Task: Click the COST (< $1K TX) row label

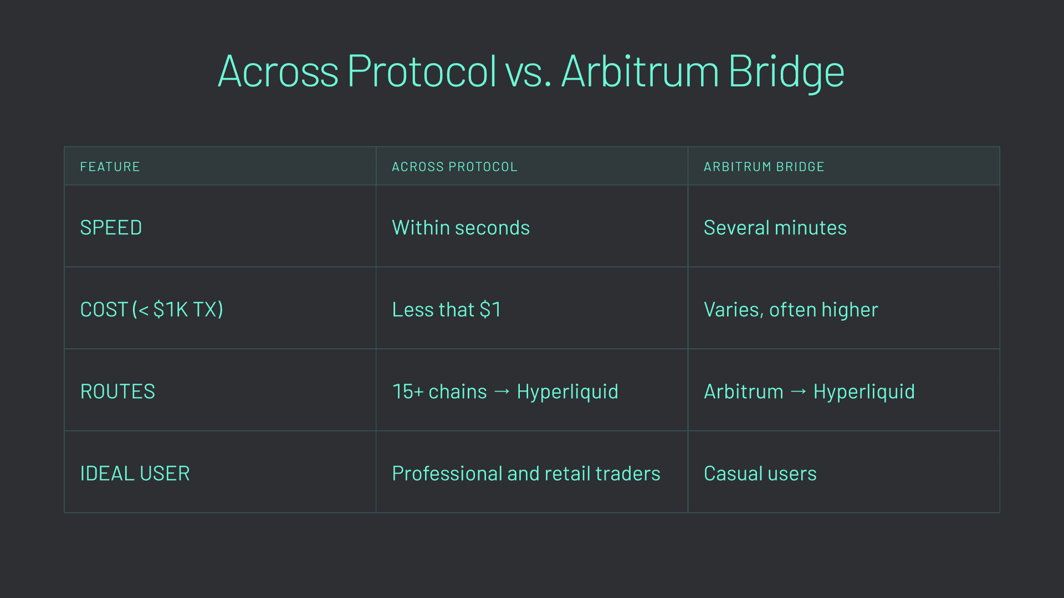Action: (x=151, y=310)
